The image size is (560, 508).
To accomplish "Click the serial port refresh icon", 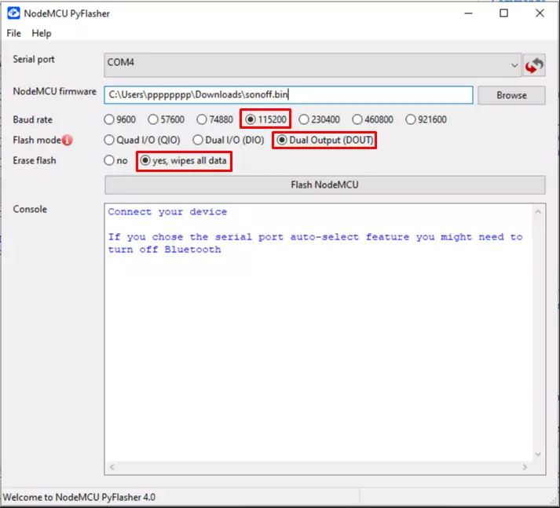I will point(534,65).
